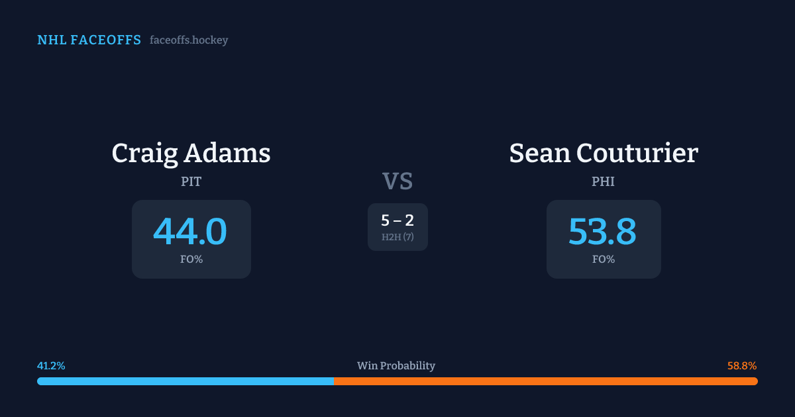Image resolution: width=795 pixels, height=417 pixels.
Task: Click the H2H (7) label
Action: click(x=397, y=237)
